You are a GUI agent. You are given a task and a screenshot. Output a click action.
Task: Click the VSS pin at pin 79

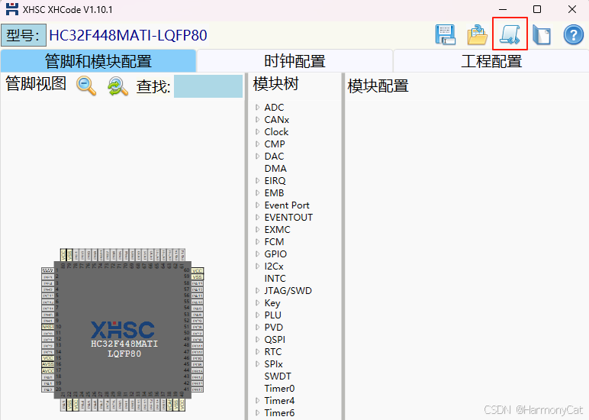pos(69,255)
